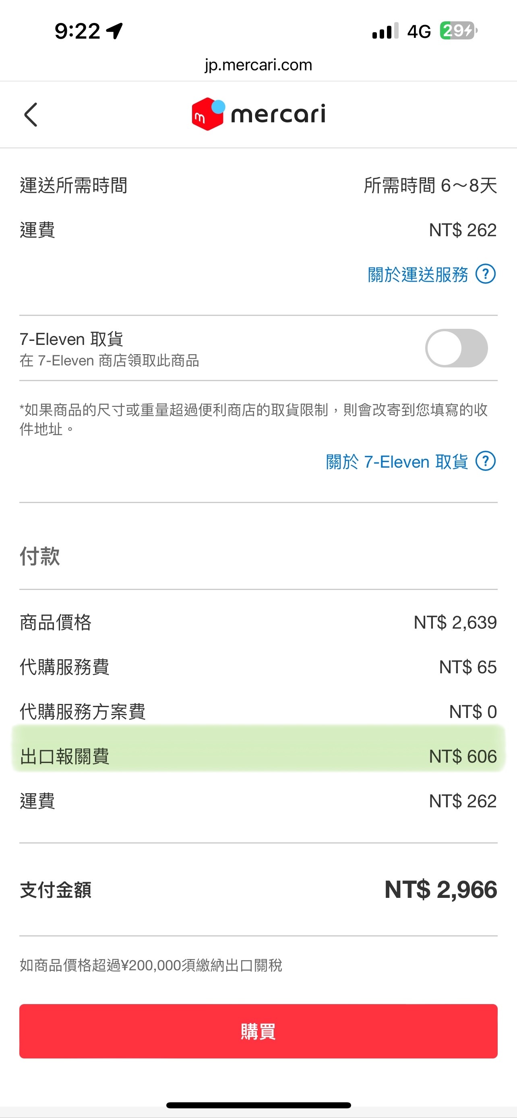Screen dimensions: 517x1118
Task: Tap the jp.mercari.com address bar
Action: [258, 65]
